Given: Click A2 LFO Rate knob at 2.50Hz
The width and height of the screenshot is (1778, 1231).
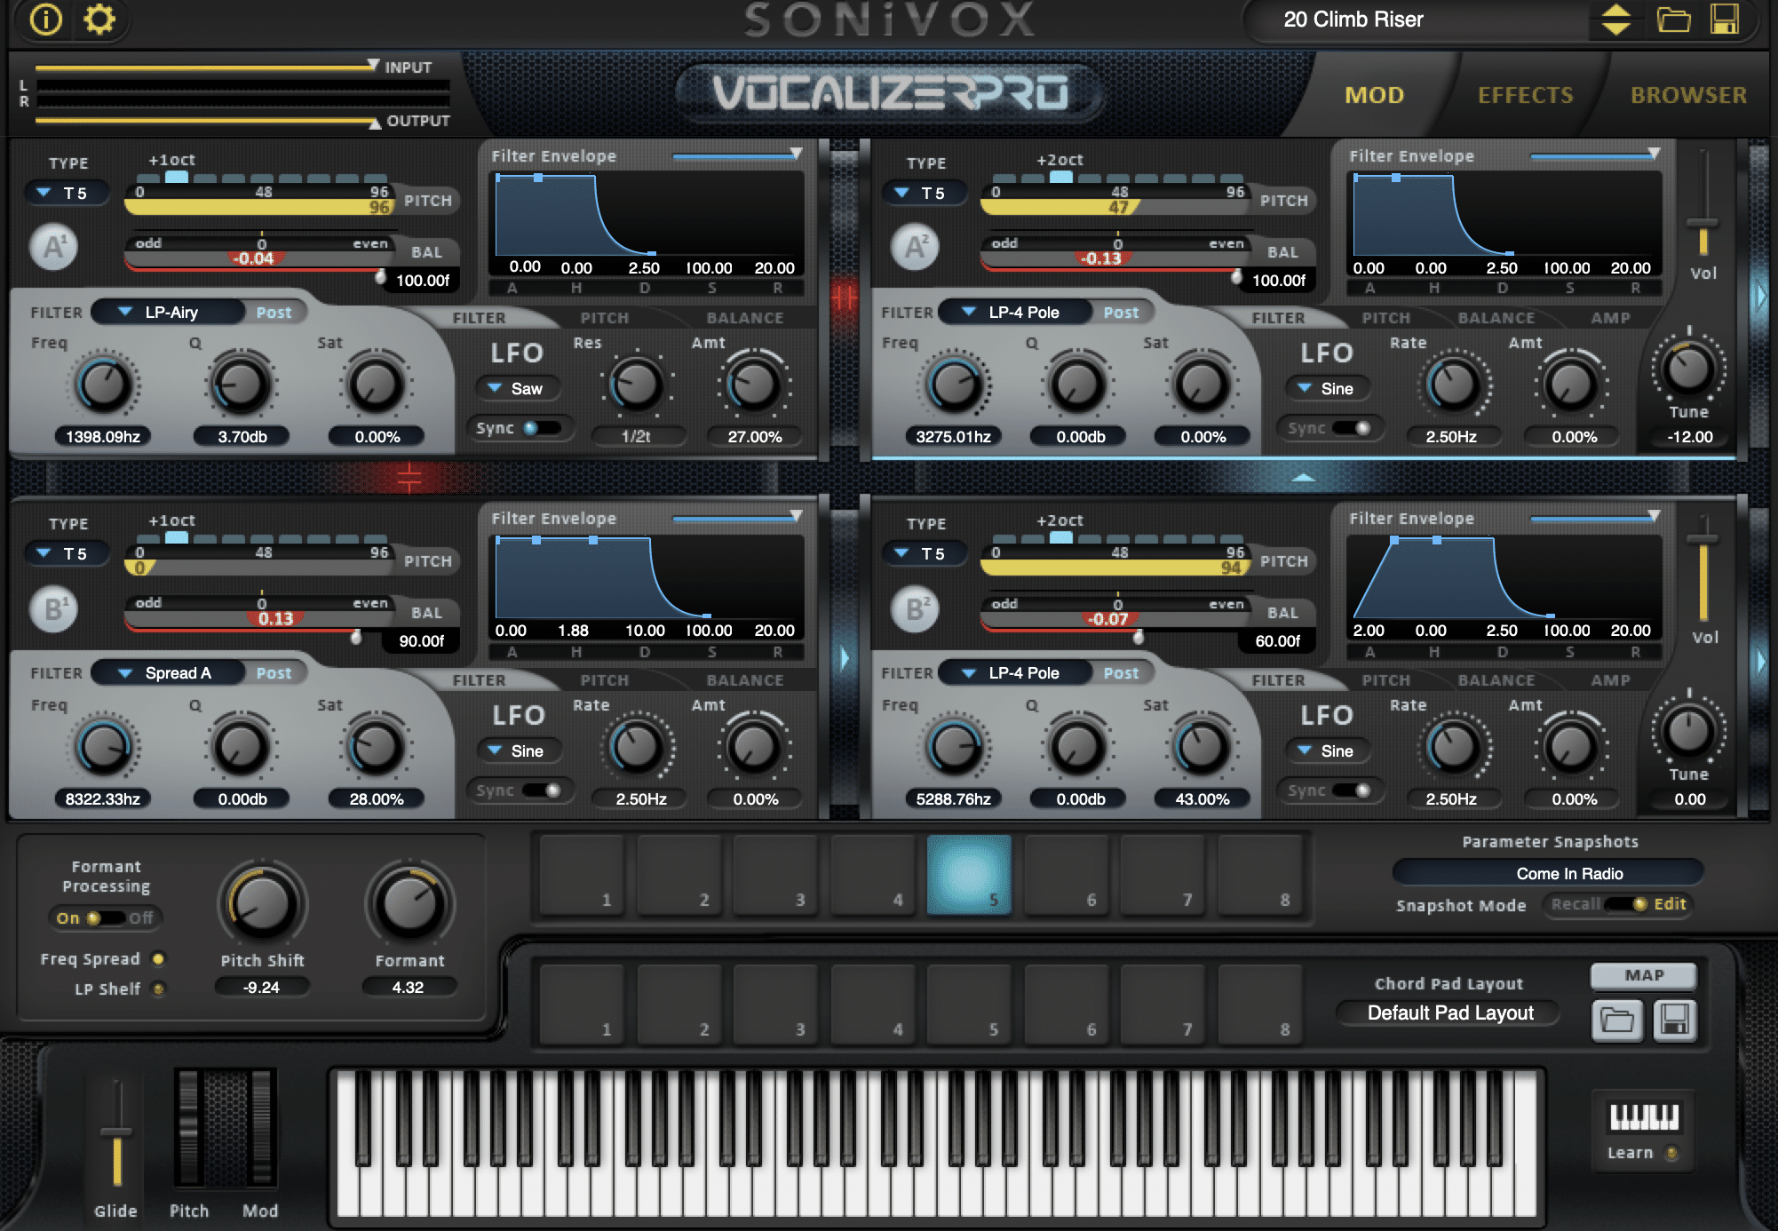Looking at the screenshot, I should [x=1453, y=385].
